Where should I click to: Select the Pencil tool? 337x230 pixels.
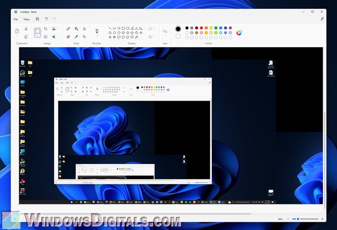[68, 28]
